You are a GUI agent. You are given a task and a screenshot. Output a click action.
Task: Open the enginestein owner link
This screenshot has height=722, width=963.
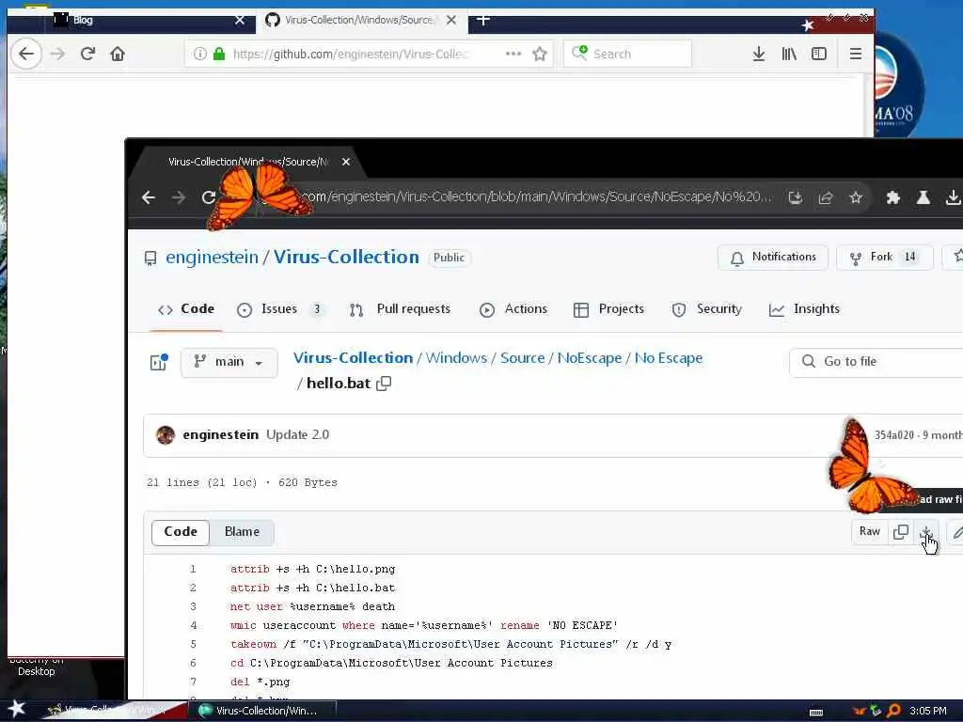212,258
